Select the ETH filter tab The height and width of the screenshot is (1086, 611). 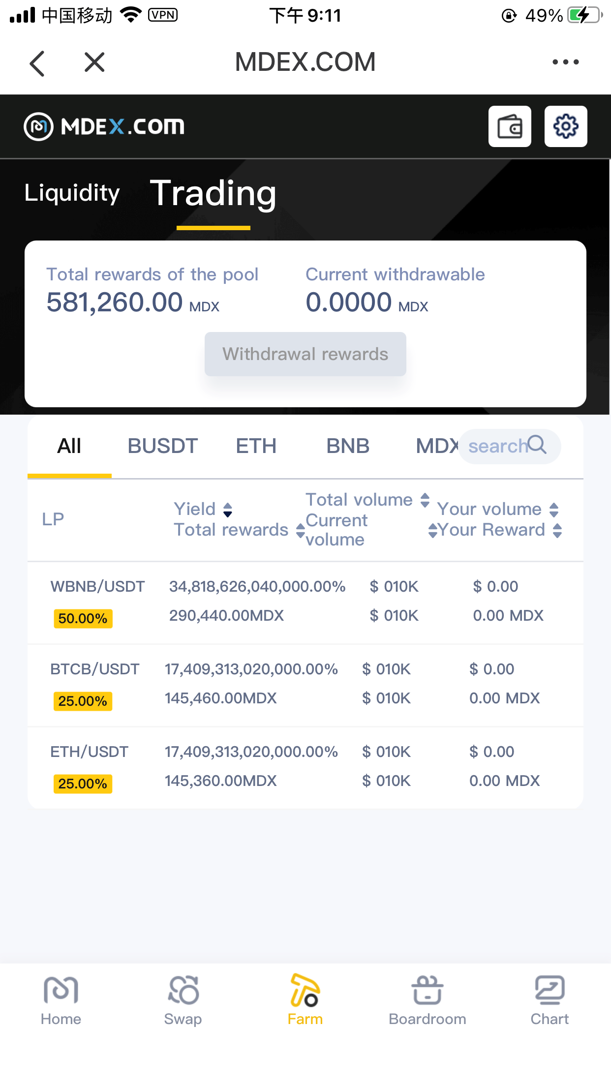coord(256,446)
